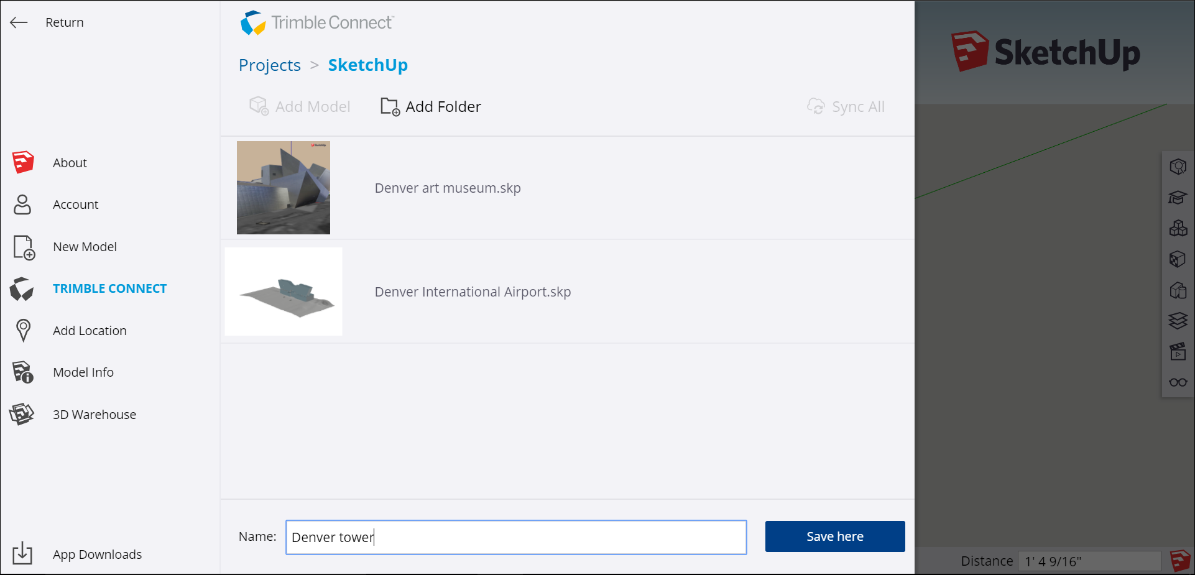Click the Model Info icon
Viewport: 1195px width, 575px height.
23,372
